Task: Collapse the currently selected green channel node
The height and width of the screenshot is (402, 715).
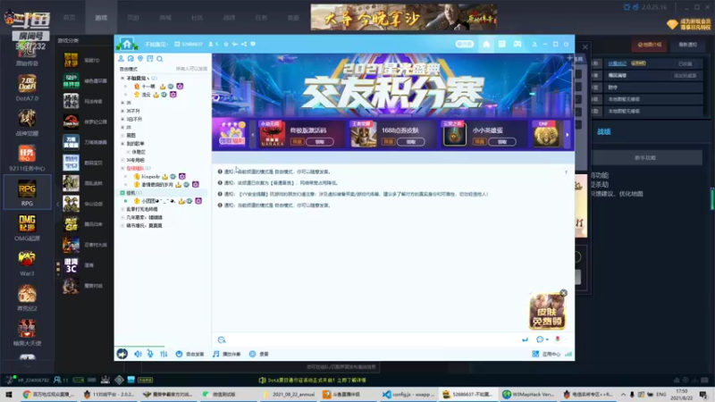Action: (122, 193)
